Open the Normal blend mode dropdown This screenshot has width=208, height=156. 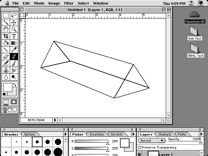(152, 141)
